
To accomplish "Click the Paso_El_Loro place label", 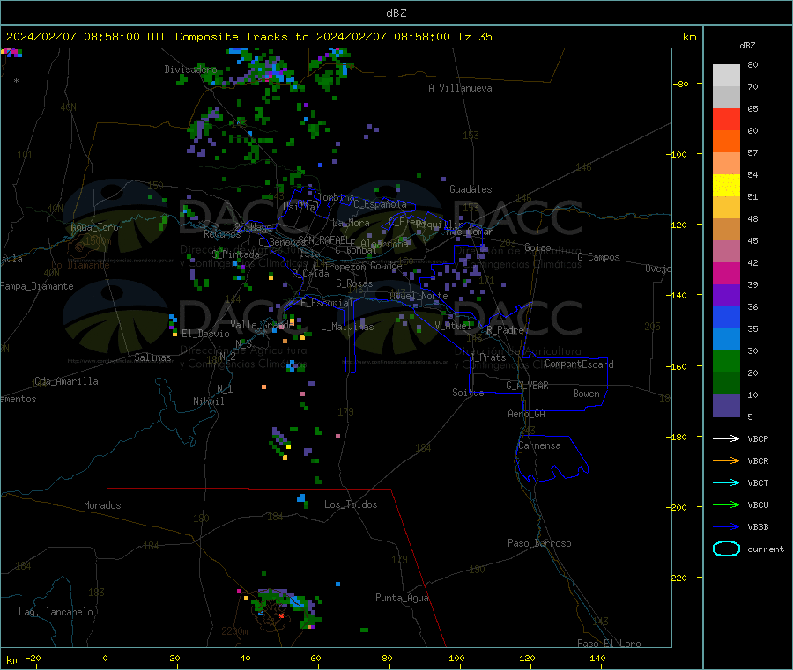I will pyautogui.click(x=609, y=644).
